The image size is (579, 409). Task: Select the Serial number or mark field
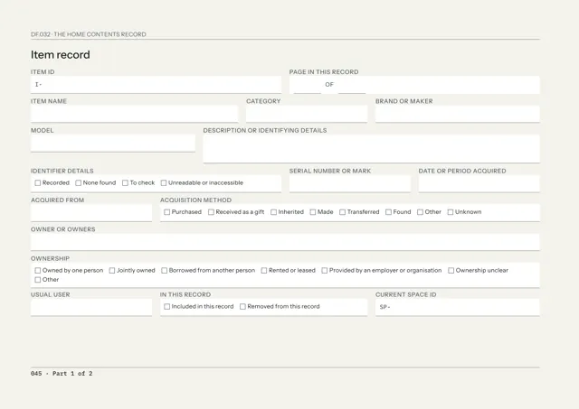click(x=350, y=183)
